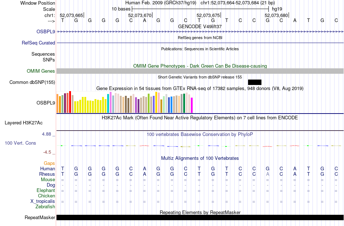This screenshot has height=226, width=344.
Task: Click the -4.5 lower conservation scale value
Action: point(47,152)
